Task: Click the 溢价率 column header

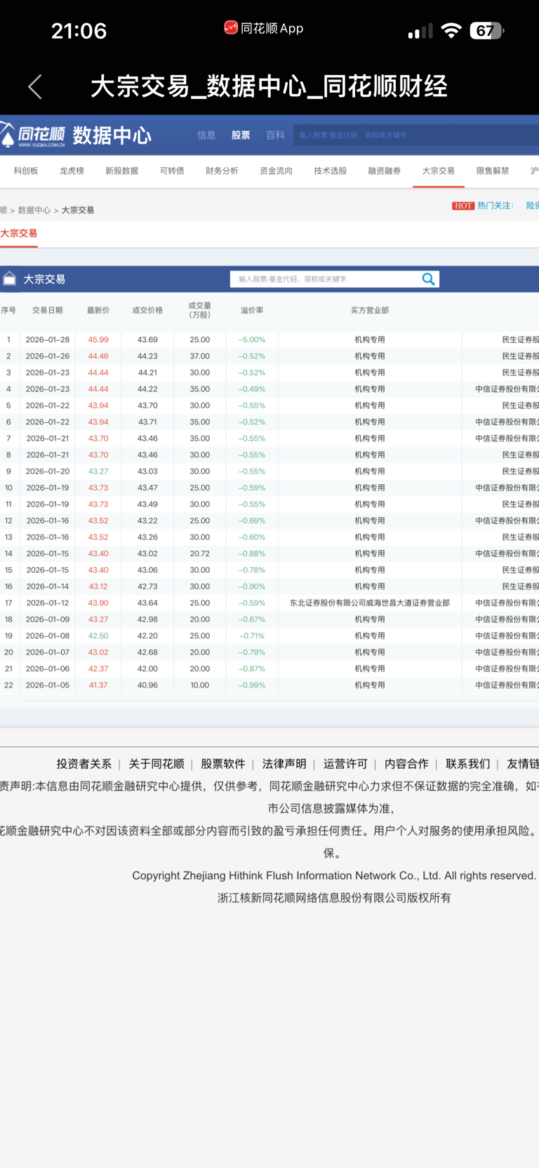Action: click(252, 310)
